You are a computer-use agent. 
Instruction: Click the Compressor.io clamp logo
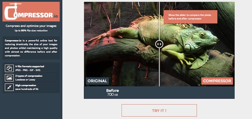point(31,11)
